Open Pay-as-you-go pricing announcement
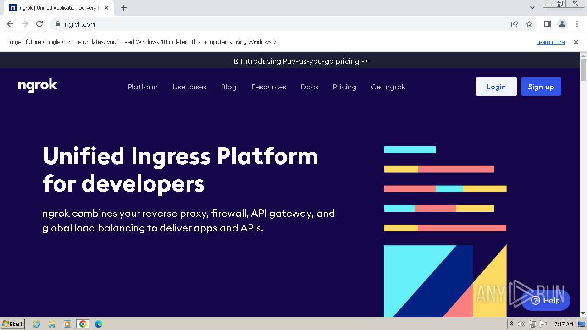This screenshot has height=330, width=587. pyautogui.click(x=301, y=61)
